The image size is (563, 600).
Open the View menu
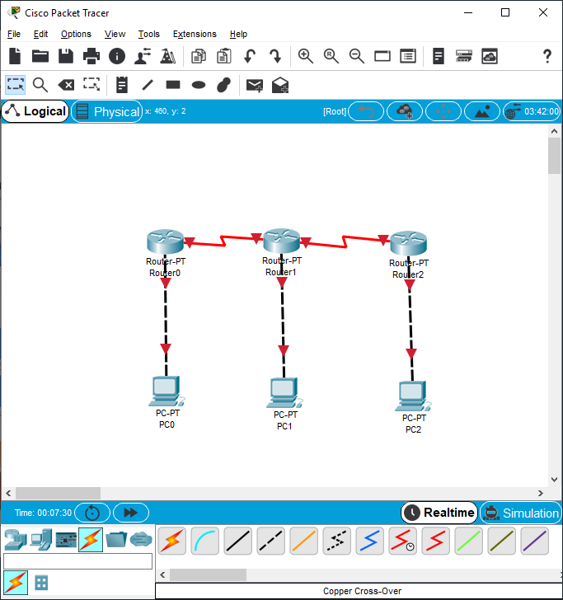click(x=115, y=34)
